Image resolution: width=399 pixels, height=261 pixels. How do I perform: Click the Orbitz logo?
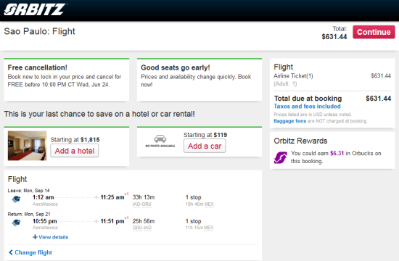click(x=35, y=9)
